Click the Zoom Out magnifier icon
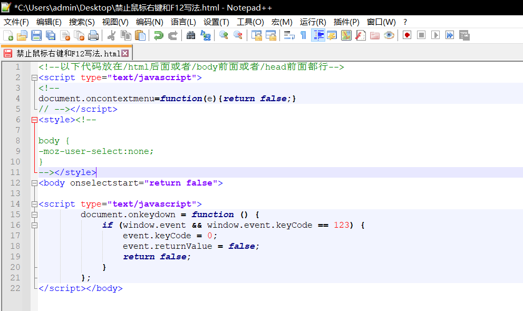 click(238, 35)
